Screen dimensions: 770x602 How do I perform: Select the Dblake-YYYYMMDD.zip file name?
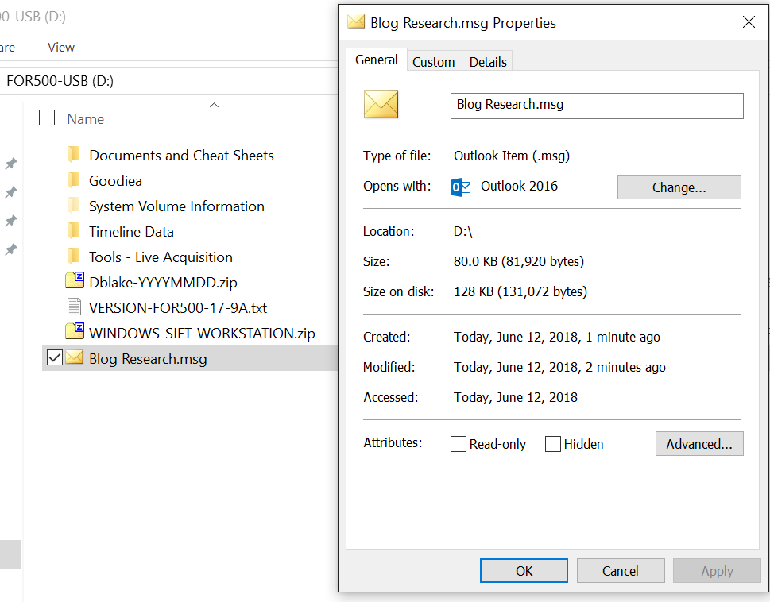point(163,283)
